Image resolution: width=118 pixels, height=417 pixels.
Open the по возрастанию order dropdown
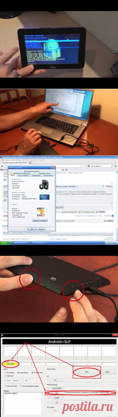pyautogui.click(x=90, y=212)
